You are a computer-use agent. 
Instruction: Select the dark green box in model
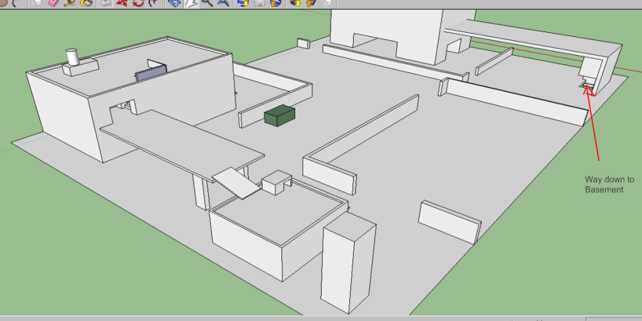(x=279, y=116)
